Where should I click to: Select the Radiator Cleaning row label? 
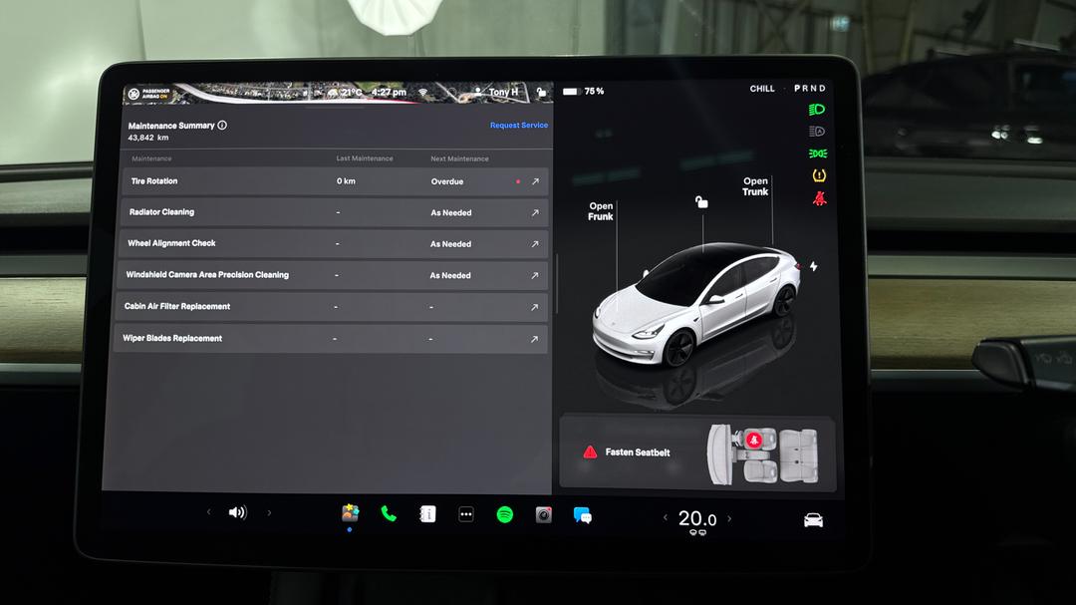point(162,212)
